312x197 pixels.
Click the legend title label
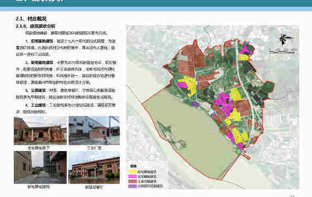coord(133,166)
